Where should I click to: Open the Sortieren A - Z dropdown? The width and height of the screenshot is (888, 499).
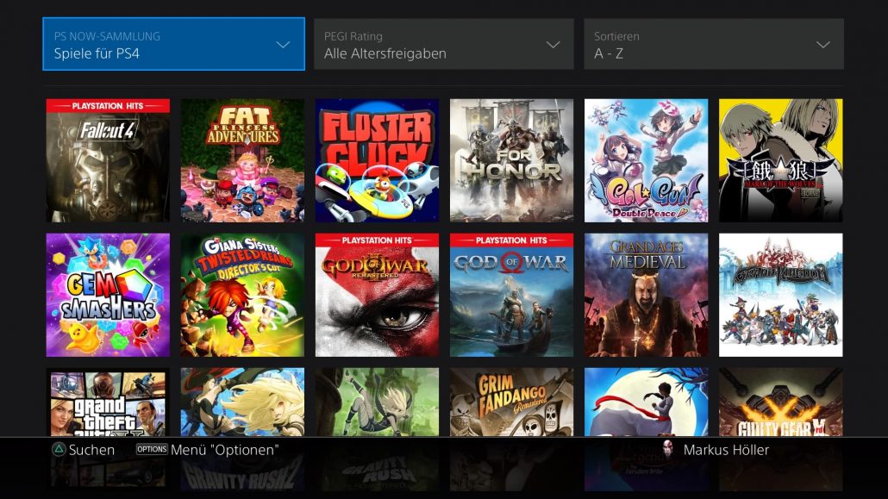pyautogui.click(x=714, y=44)
